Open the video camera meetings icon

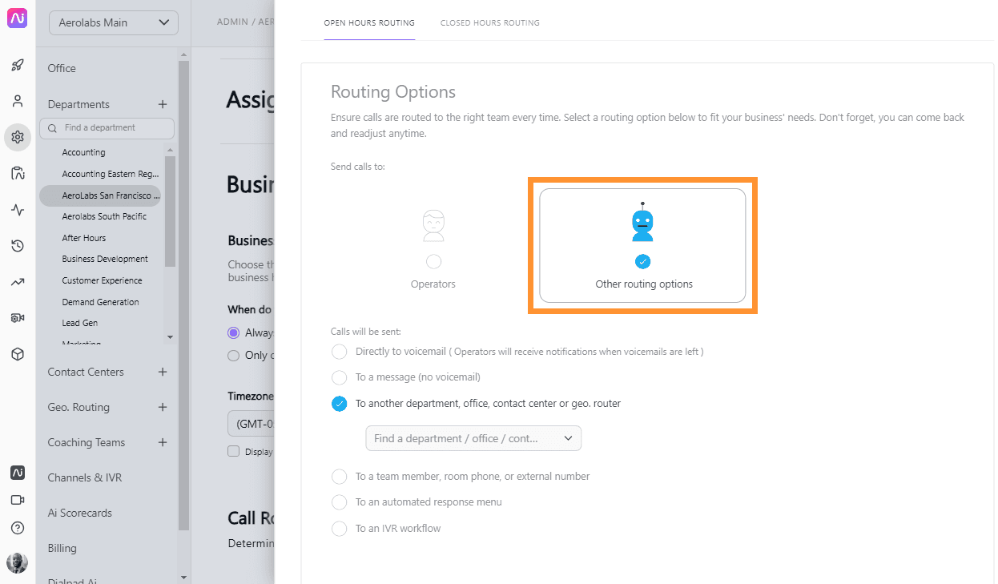click(18, 500)
